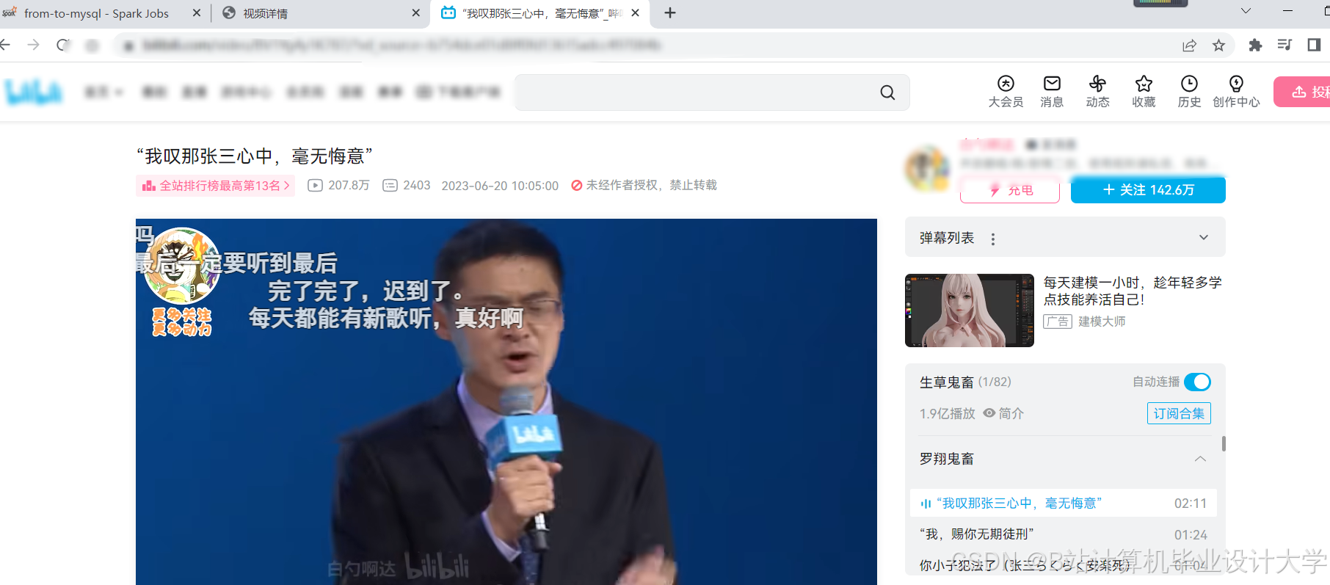This screenshot has width=1330, height=585.
Task: Close the 视频详情 tab
Action: tap(416, 12)
